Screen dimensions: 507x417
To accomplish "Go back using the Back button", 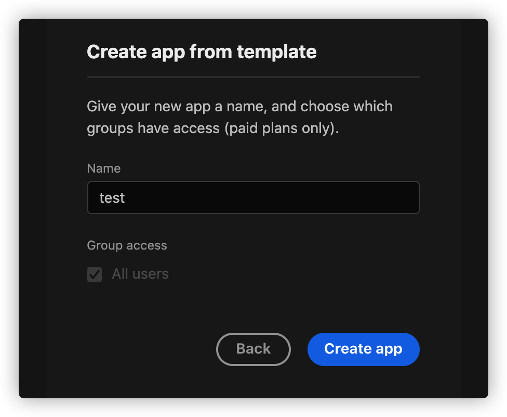I will click(253, 349).
